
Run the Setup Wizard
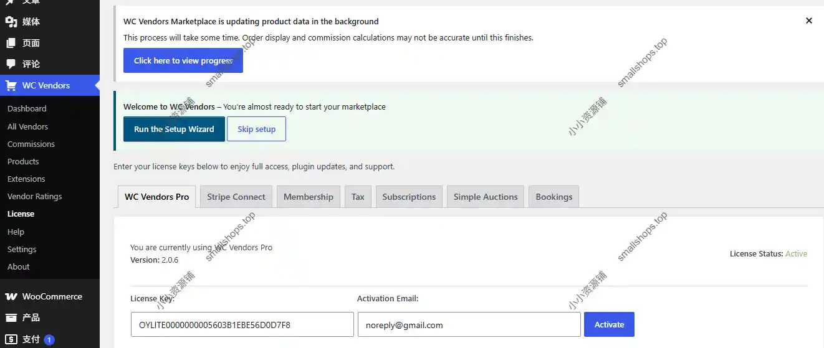(174, 129)
